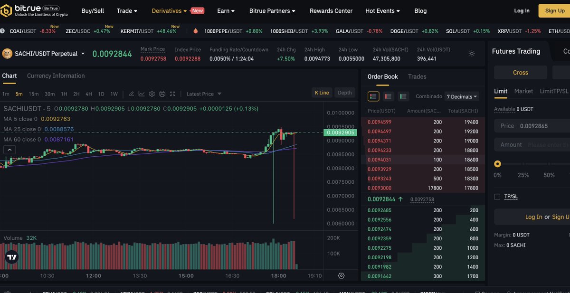
Task: Switch order book to combined view mode
Action: click(373, 96)
